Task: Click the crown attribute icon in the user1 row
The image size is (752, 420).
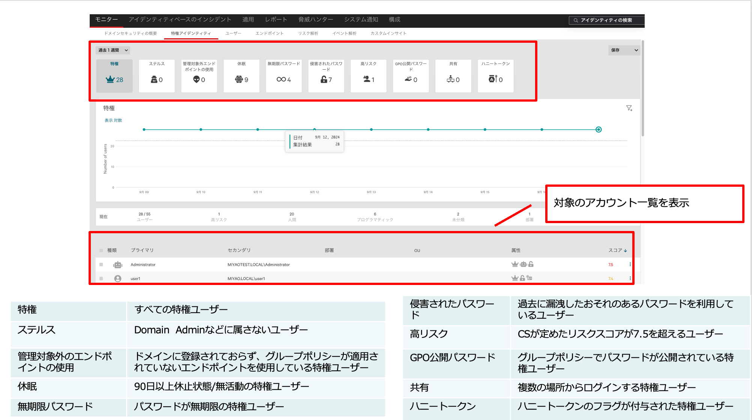Action: (x=515, y=278)
